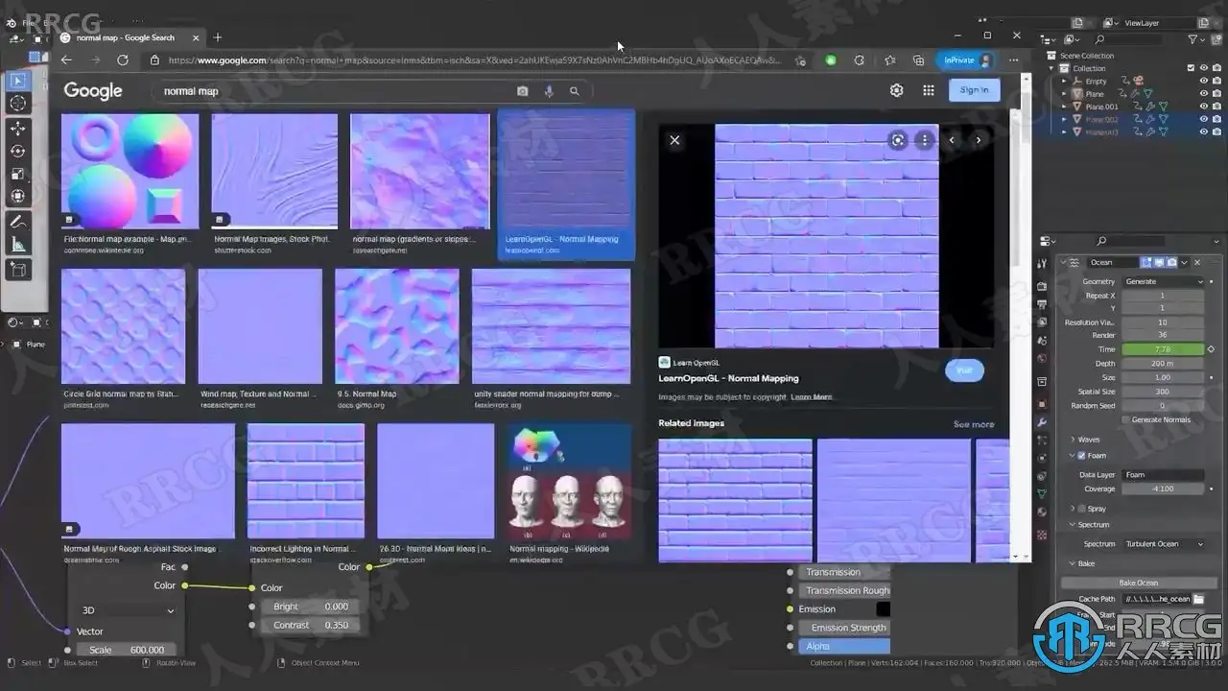Expand the Waves section
Viewport: 1228px width, 691px height.
(x=1073, y=440)
